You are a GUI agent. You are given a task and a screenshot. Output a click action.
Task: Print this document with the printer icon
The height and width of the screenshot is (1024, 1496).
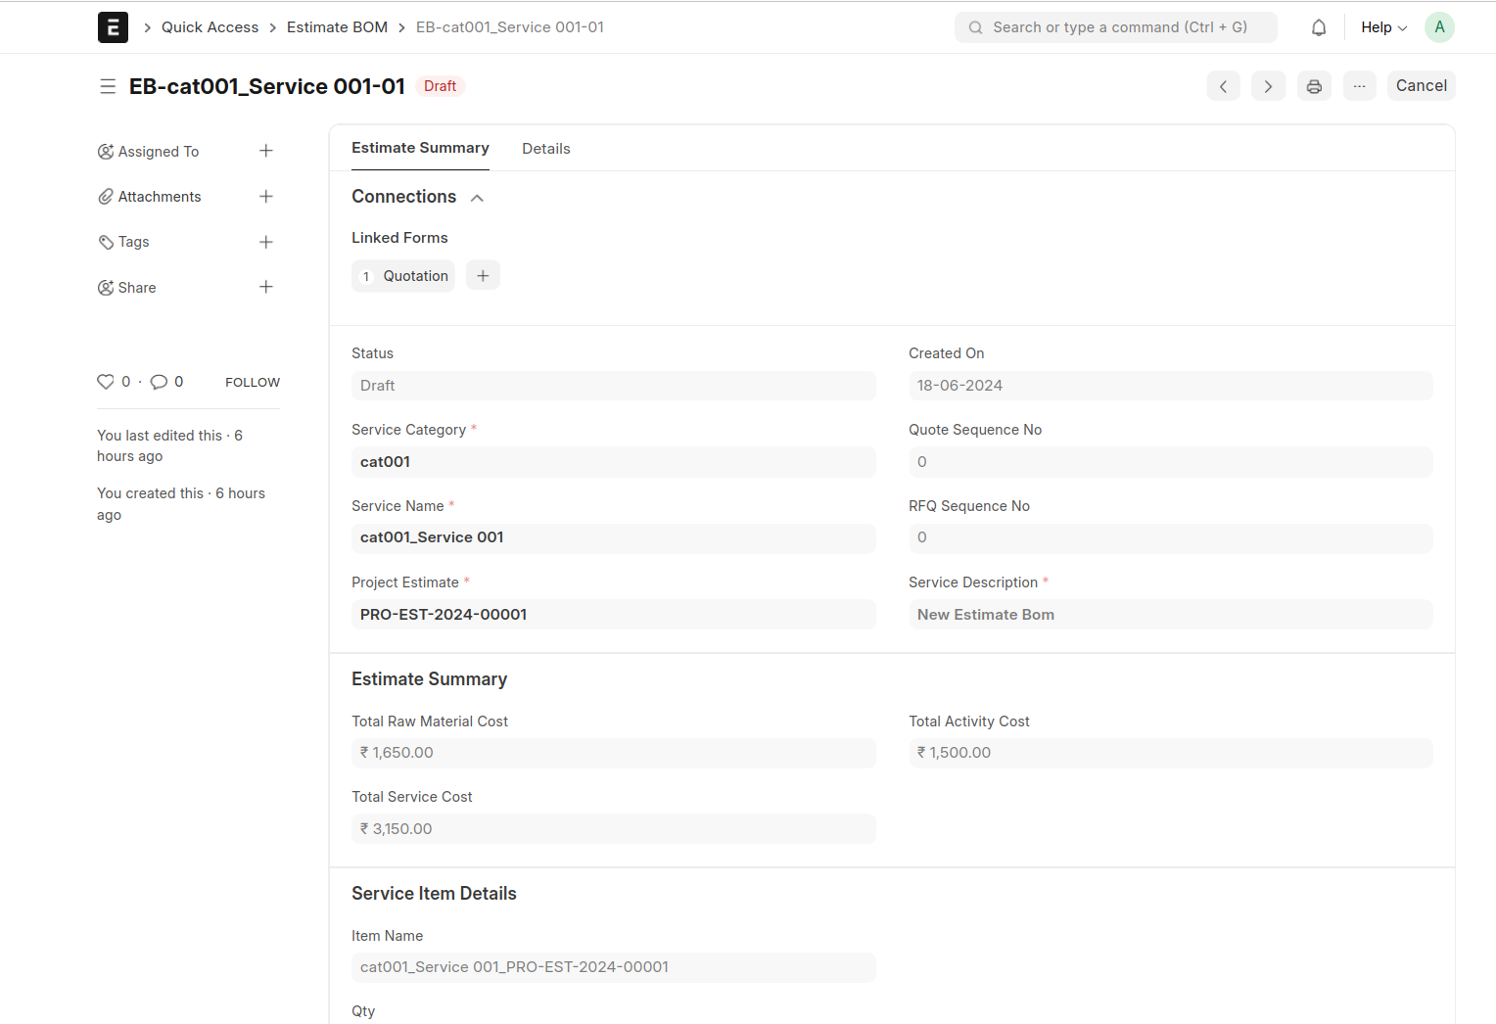tap(1314, 86)
